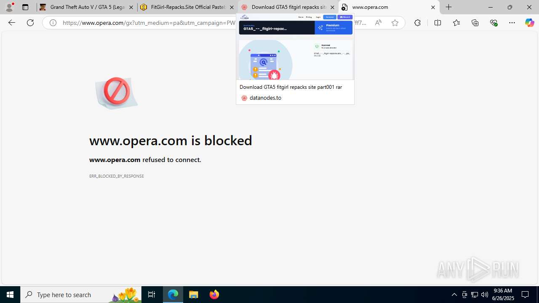Screen dimensions: 539x303
Task: Click the Type here to search box
Action: pyautogui.click(x=81, y=295)
